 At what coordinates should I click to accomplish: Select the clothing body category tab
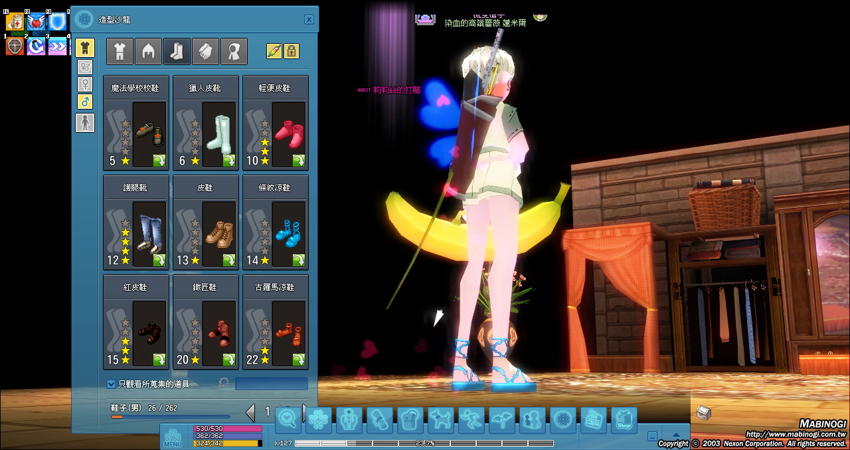(x=120, y=52)
